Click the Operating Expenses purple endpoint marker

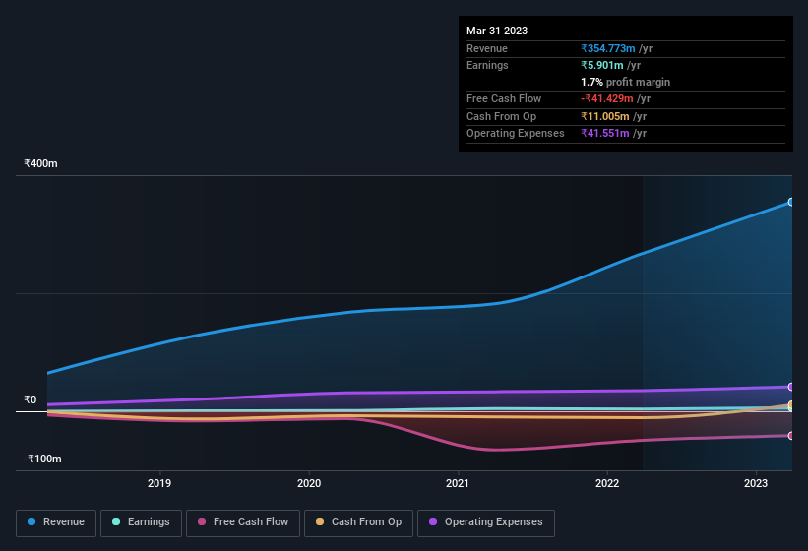click(790, 387)
